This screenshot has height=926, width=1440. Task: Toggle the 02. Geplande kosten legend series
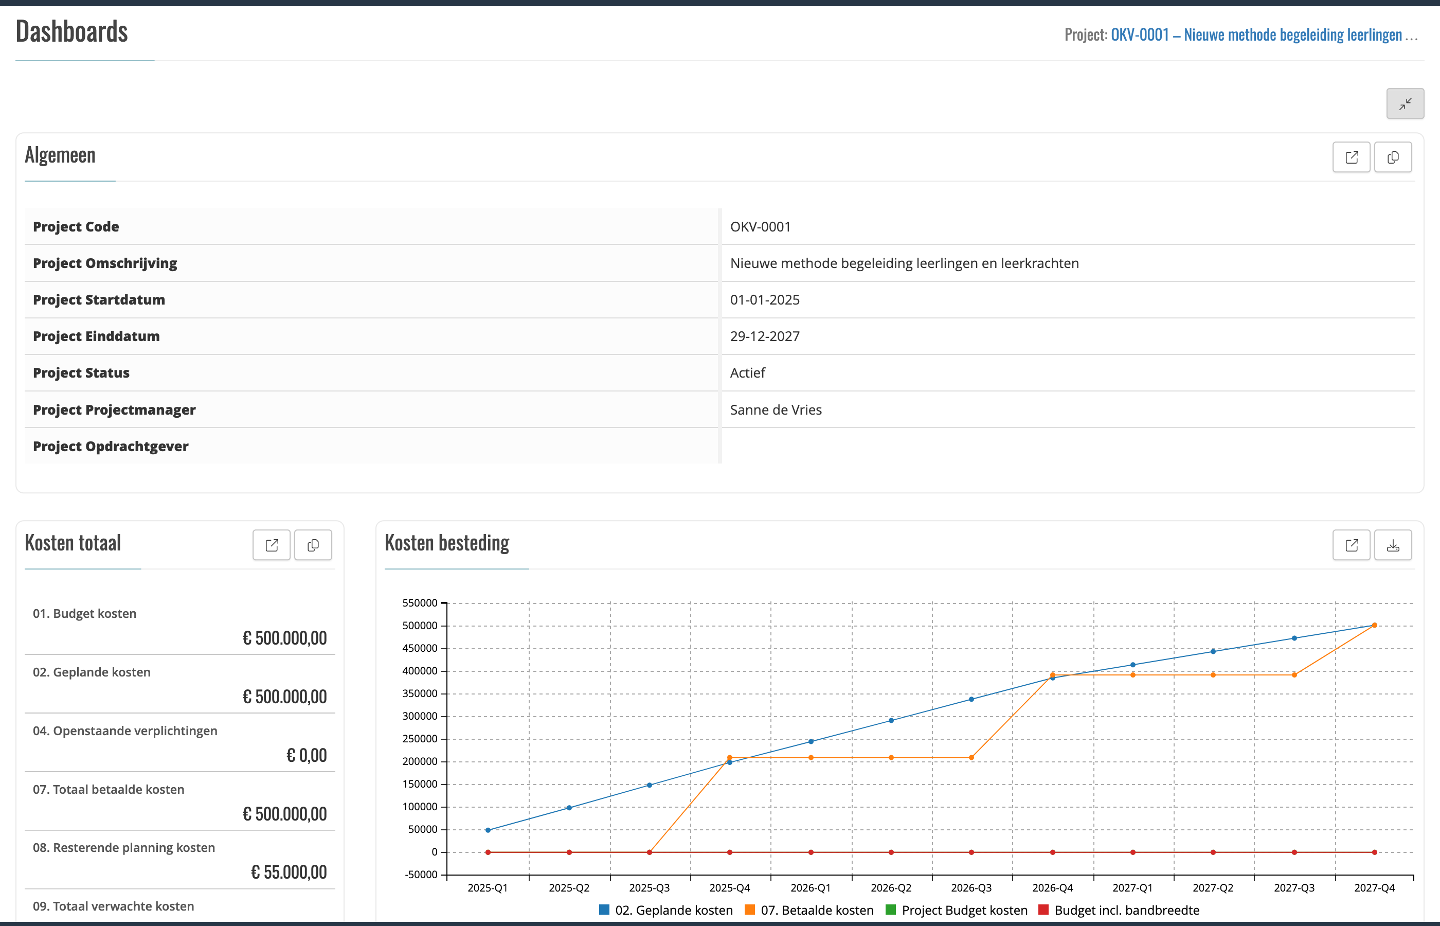coord(673,910)
